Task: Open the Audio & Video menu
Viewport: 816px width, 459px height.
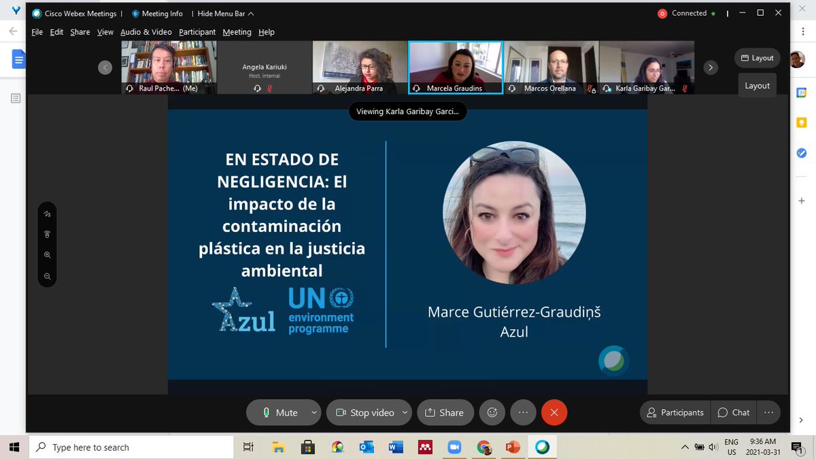Action: click(146, 32)
